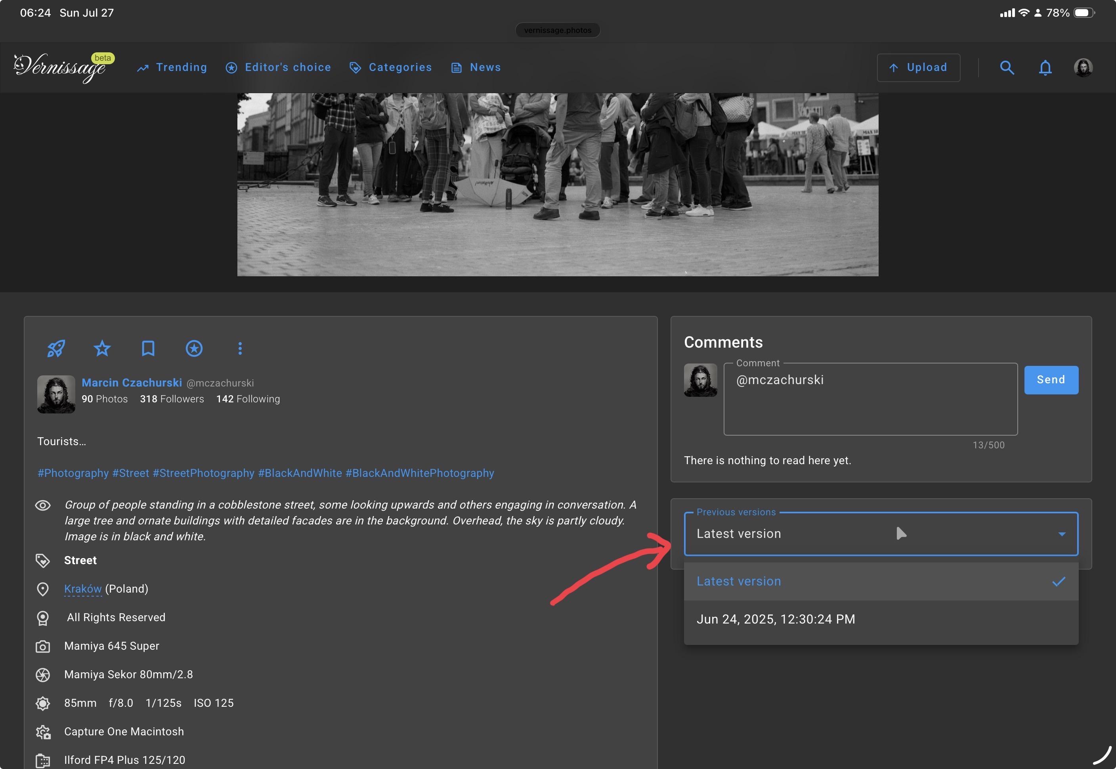1116x769 pixels.
Task: Boost the photo using the rocket icon
Action: tap(56, 348)
